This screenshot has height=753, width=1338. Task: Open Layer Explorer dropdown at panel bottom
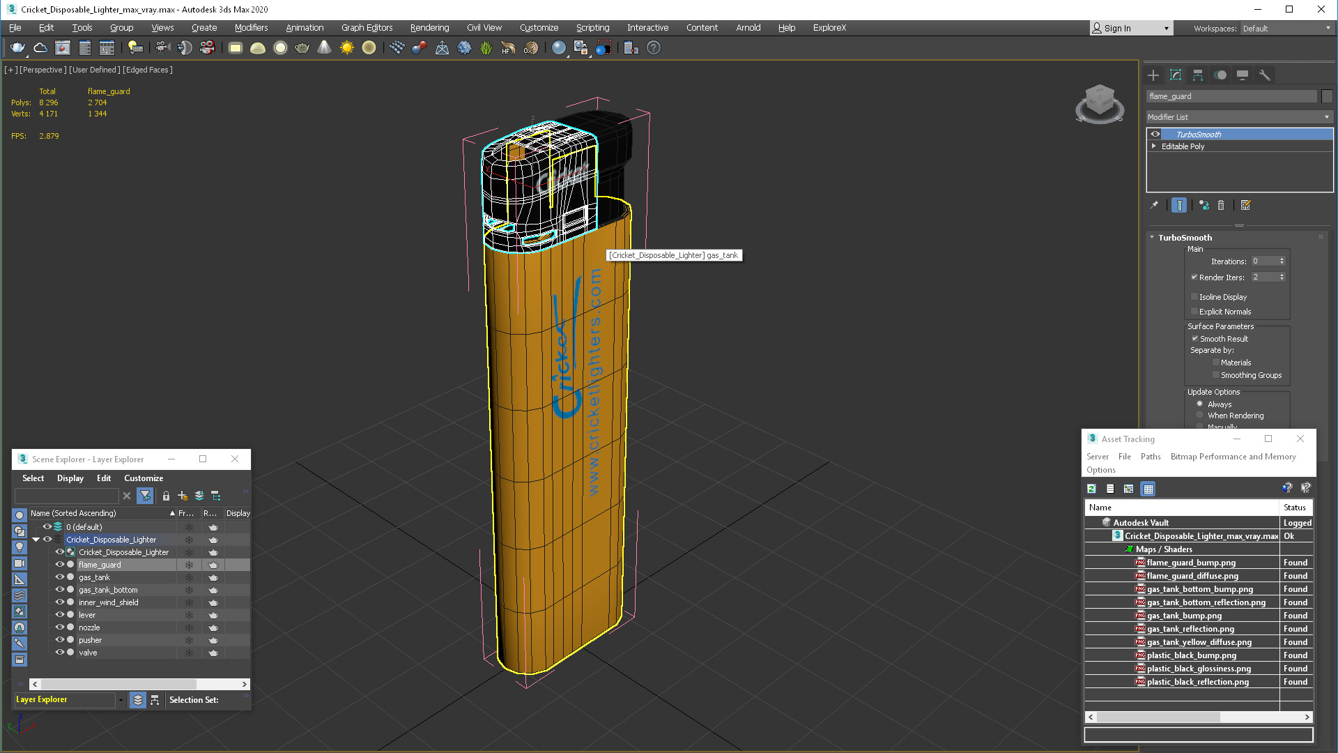tap(121, 700)
